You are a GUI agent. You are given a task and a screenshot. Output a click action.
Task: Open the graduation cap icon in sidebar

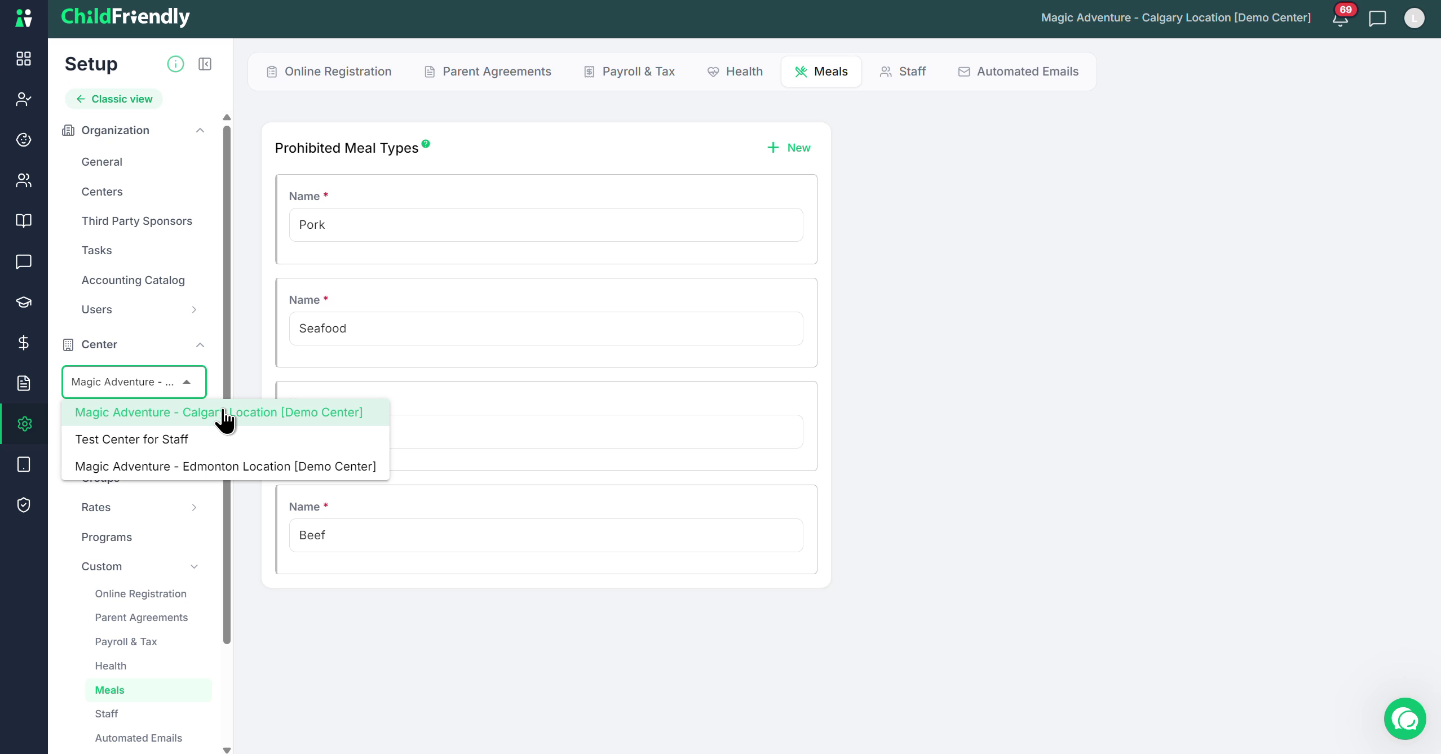[x=24, y=302]
